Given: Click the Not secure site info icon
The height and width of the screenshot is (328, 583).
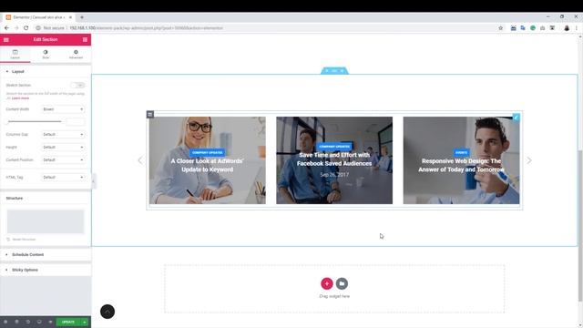Looking at the screenshot, I should [38, 28].
